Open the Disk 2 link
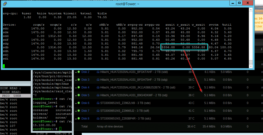The height and width of the screenshot is (135, 263). pyautogui.click(x=85, y=72)
